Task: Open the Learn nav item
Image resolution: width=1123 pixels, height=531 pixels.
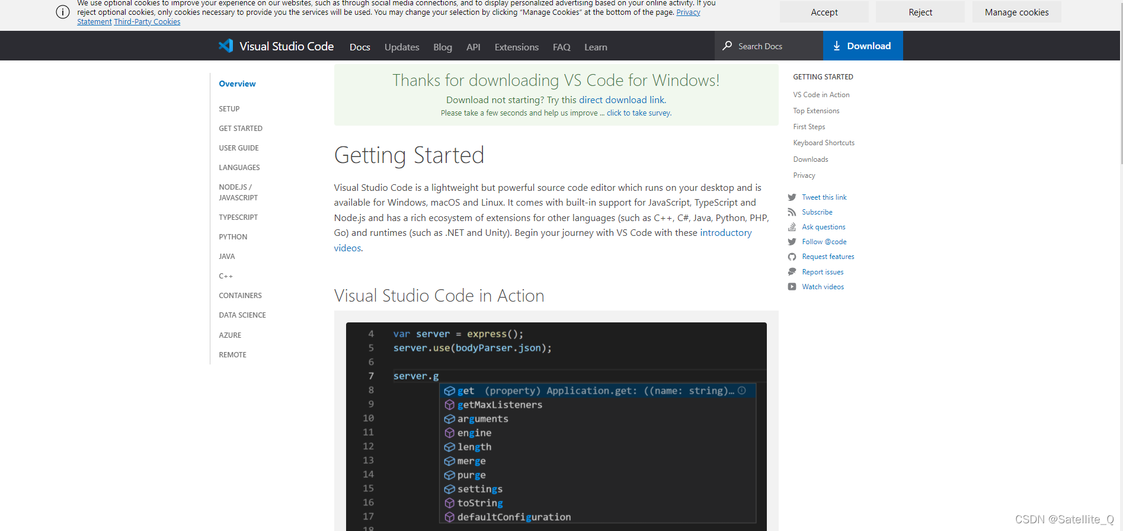Action: 596,47
